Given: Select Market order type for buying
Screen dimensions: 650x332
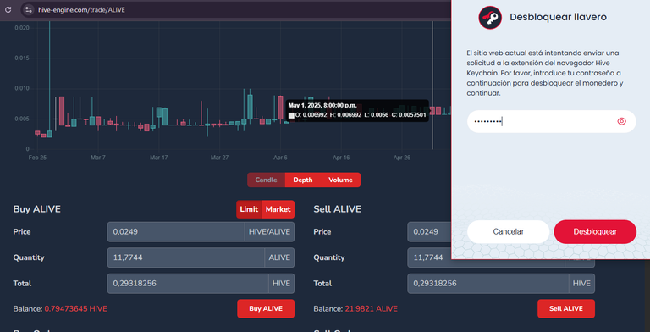Looking at the screenshot, I should click(278, 209).
